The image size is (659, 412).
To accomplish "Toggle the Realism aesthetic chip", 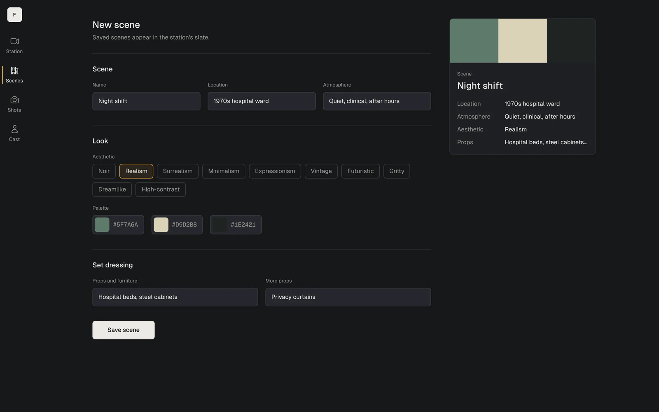I will coord(136,171).
